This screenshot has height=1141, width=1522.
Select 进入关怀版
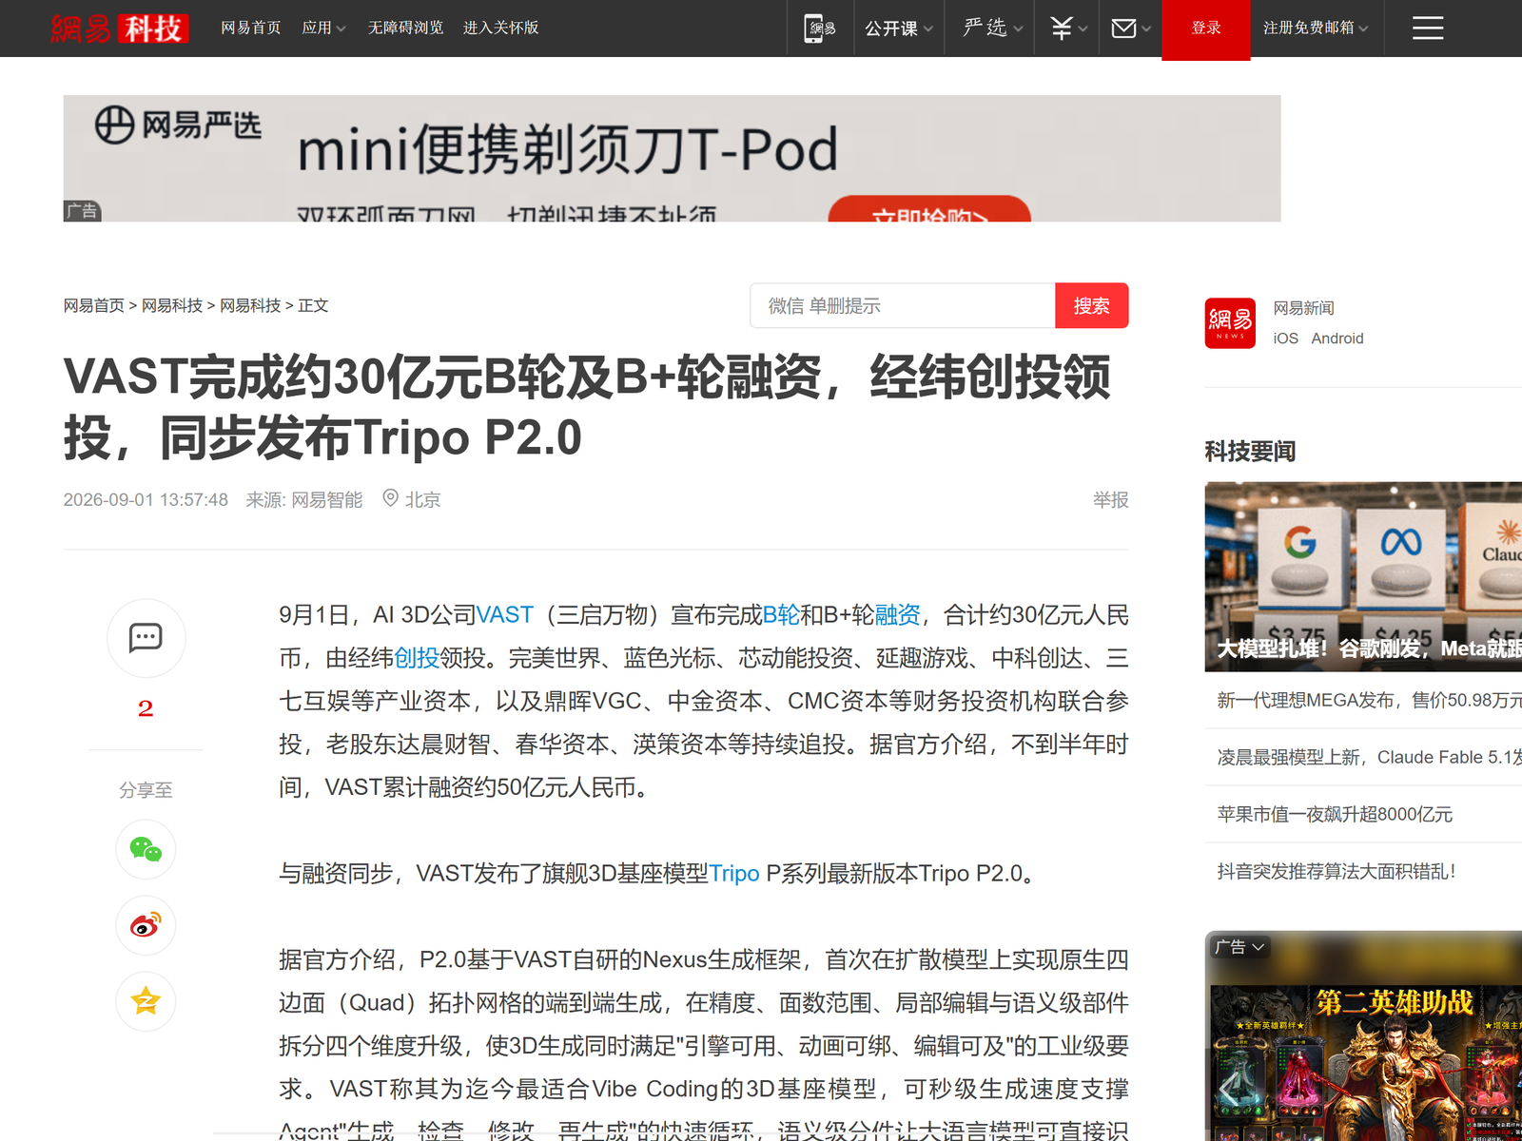click(501, 29)
